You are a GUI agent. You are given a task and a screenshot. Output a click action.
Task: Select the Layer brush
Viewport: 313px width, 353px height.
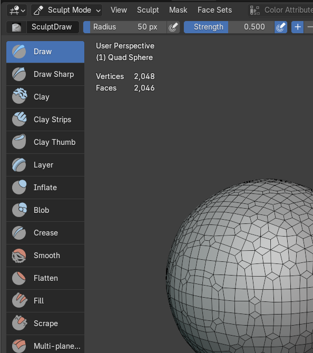click(45, 165)
